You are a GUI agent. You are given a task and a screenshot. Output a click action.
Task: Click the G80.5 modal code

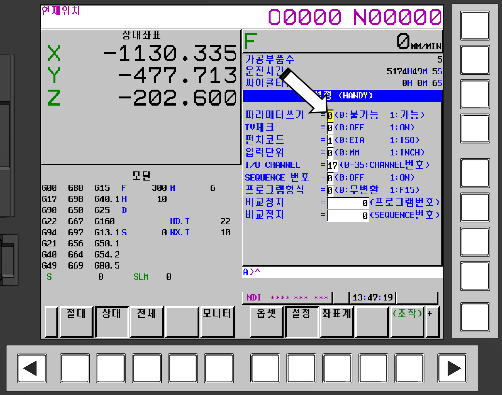107,266
